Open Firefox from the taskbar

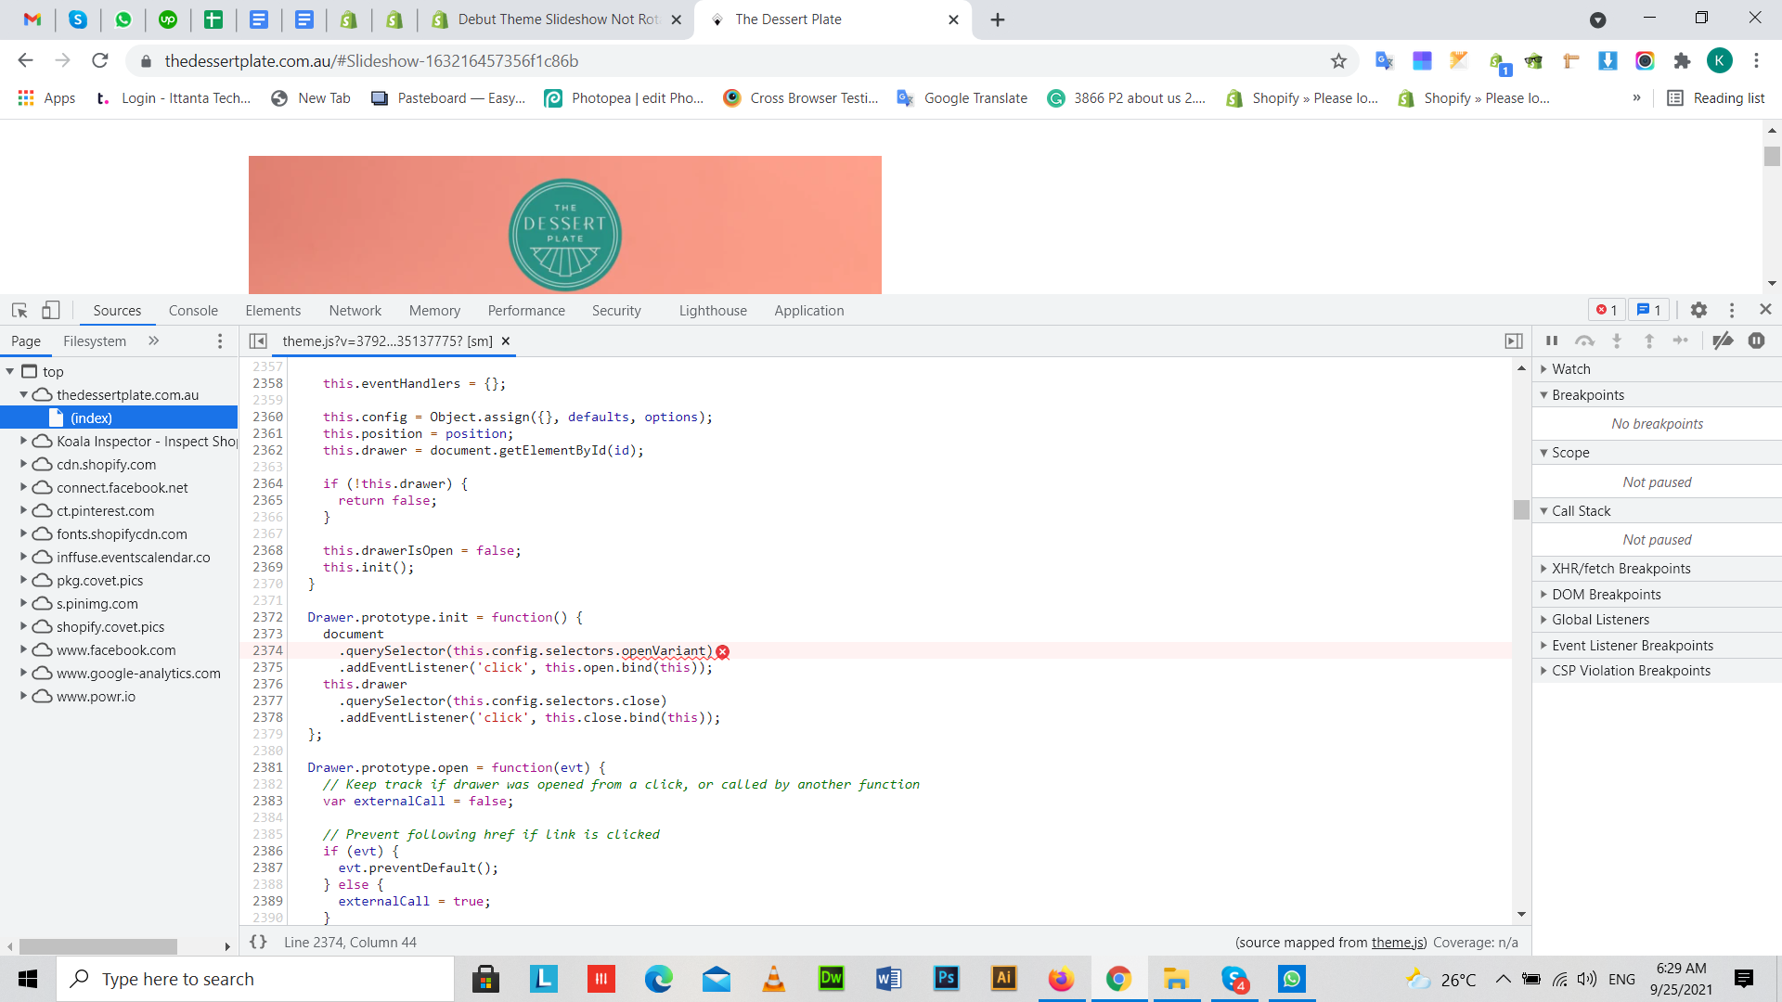tap(1061, 979)
